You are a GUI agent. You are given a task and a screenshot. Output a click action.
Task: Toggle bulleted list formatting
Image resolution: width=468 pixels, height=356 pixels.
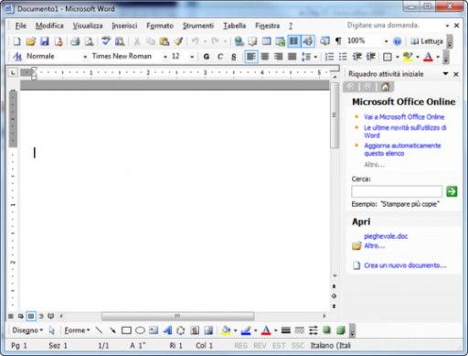click(343, 57)
